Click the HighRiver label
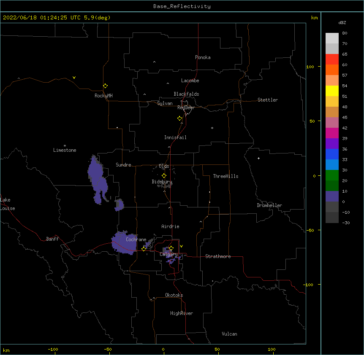Viewport: 364px width, 355px height. [182, 313]
